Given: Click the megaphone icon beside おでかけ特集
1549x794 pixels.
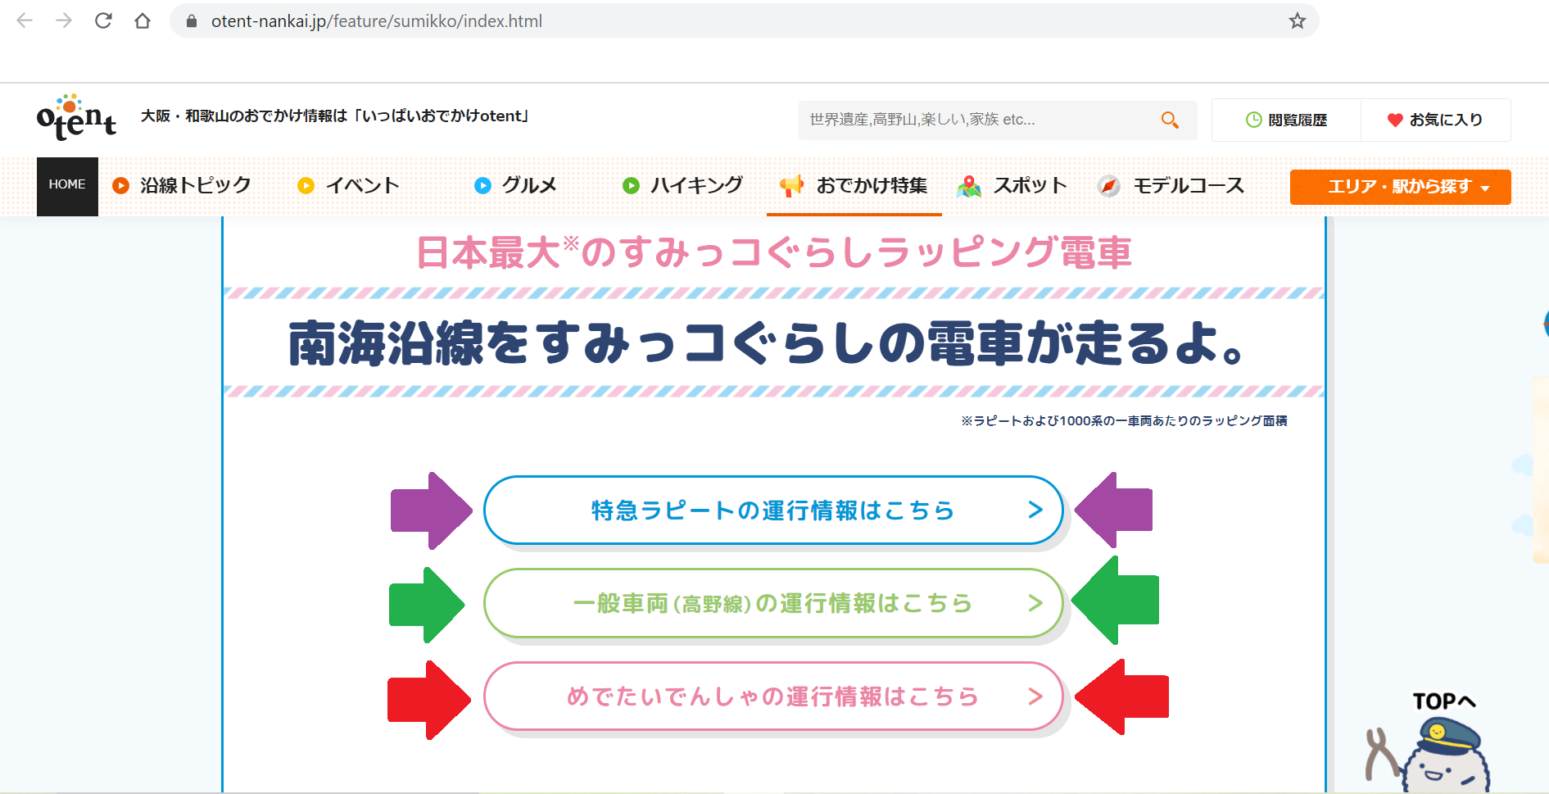Looking at the screenshot, I should point(791,185).
